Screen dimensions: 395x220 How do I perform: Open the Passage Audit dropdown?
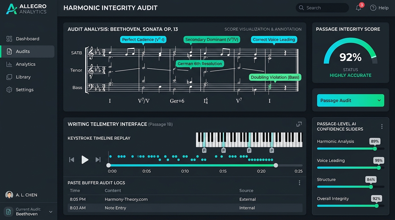click(x=351, y=101)
